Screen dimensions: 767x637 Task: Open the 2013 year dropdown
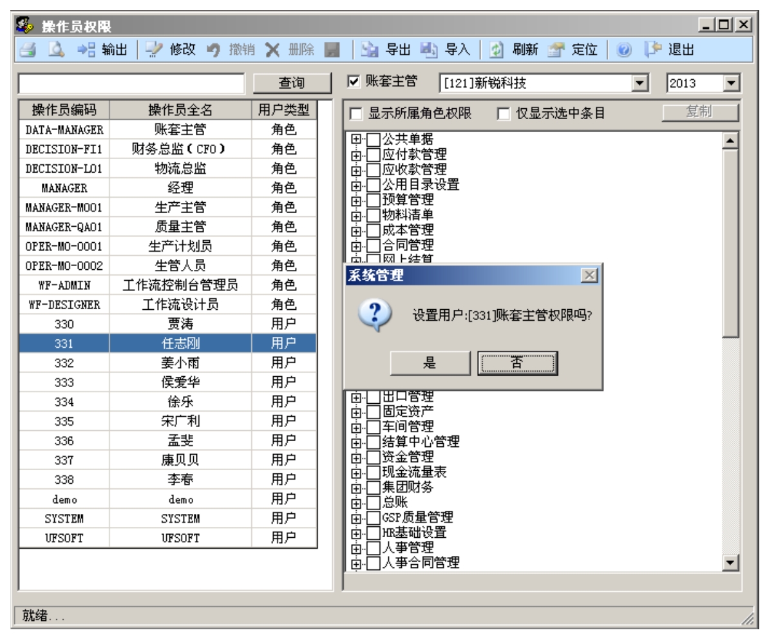(x=730, y=83)
